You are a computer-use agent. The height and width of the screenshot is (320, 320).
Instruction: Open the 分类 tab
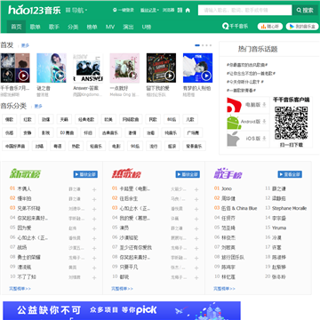click(x=73, y=27)
